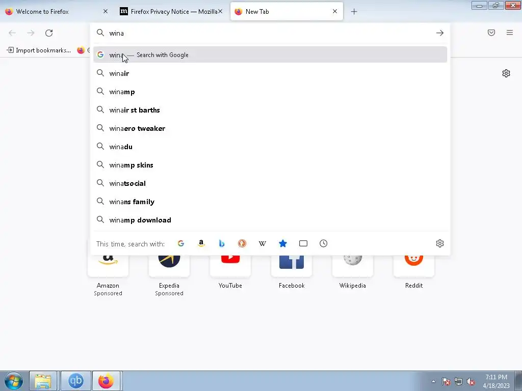The height and width of the screenshot is (391, 522).
Task: Search open tabs using the tab icon
Action: tap(303, 243)
